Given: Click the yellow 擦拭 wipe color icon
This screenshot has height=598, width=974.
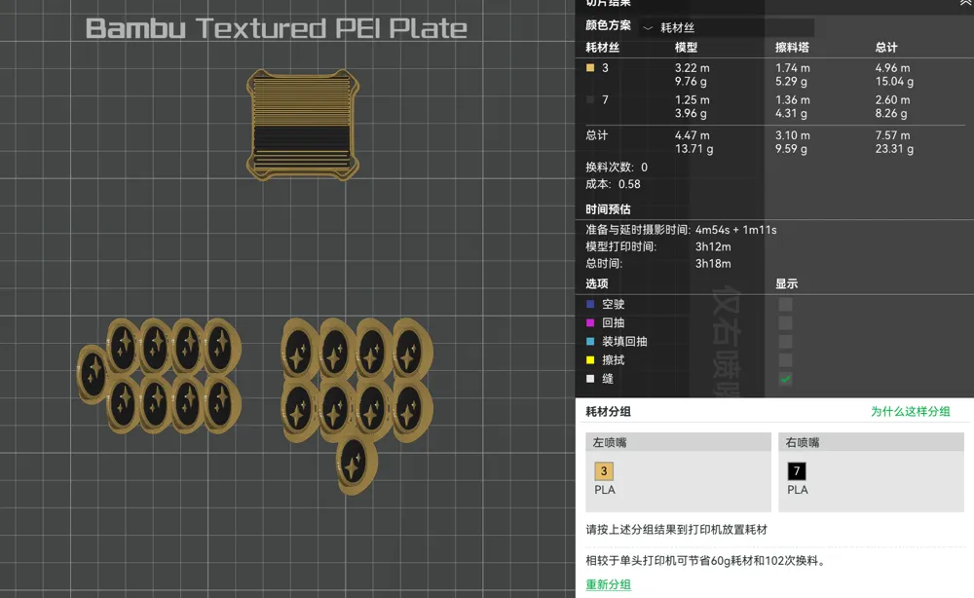Looking at the screenshot, I should point(590,360).
